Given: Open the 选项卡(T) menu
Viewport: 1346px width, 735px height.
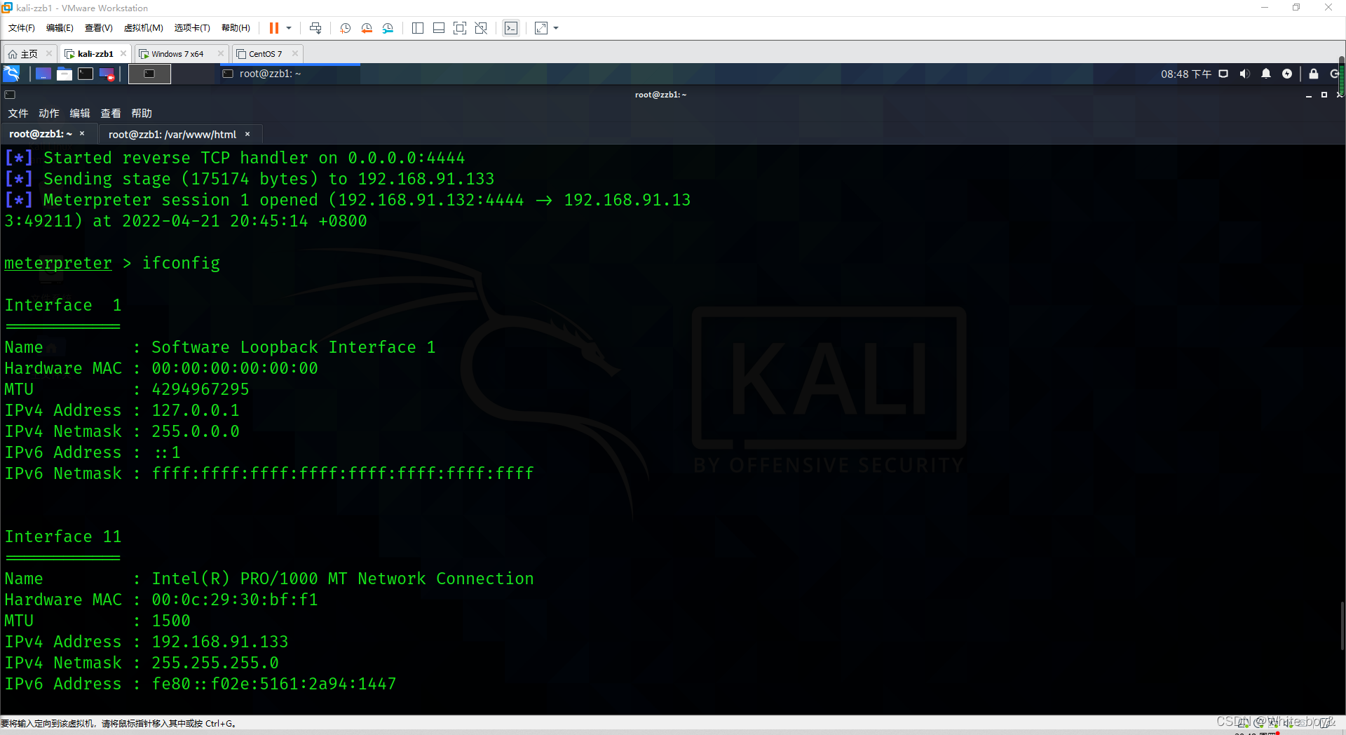Looking at the screenshot, I should tap(192, 28).
